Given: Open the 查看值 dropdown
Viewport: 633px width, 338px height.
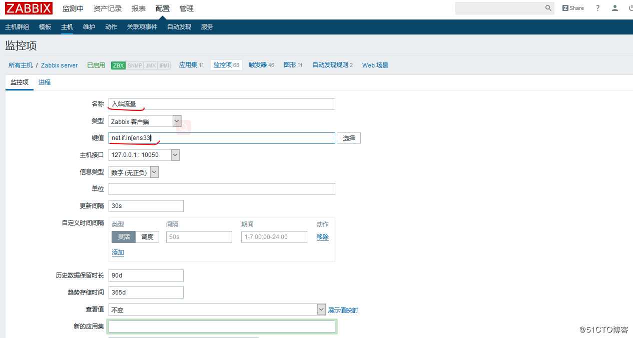Looking at the screenshot, I should click(217, 309).
